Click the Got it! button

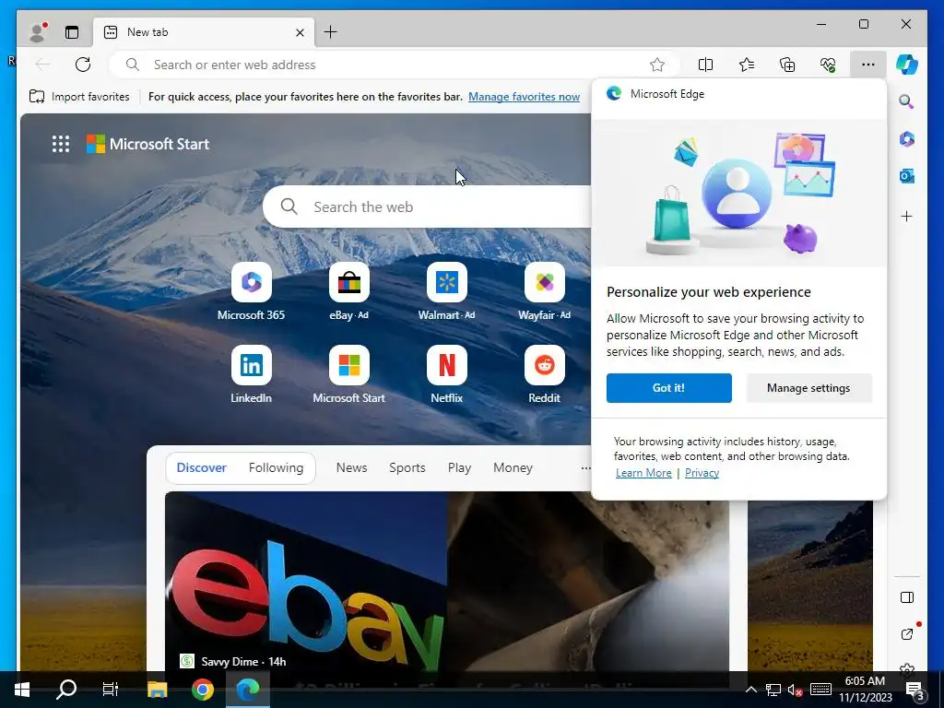click(x=669, y=388)
